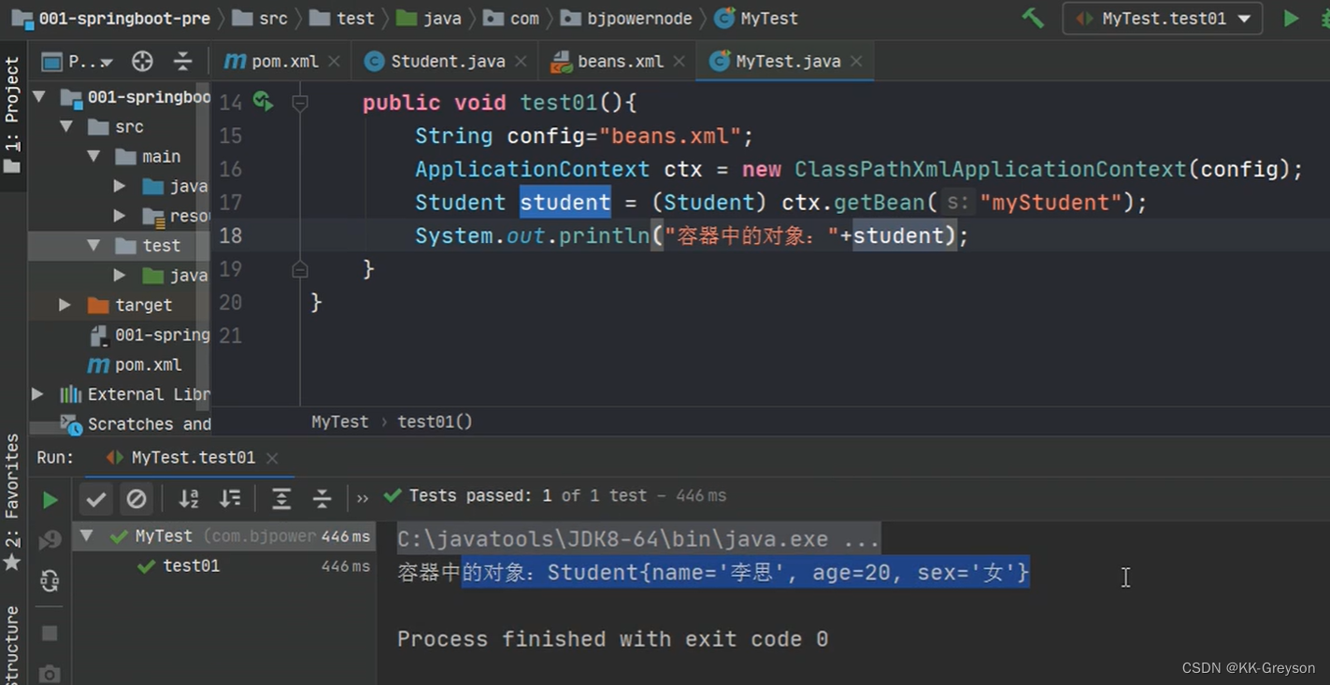Click the 001-springboot-pre breadcrumb in navigation bar

[x=110, y=19]
